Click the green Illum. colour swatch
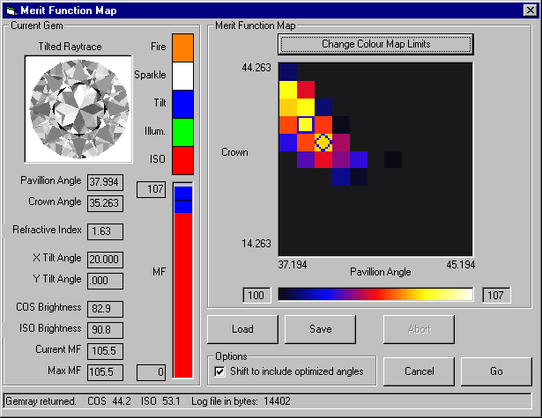The height and width of the screenshot is (418, 542). click(x=182, y=133)
